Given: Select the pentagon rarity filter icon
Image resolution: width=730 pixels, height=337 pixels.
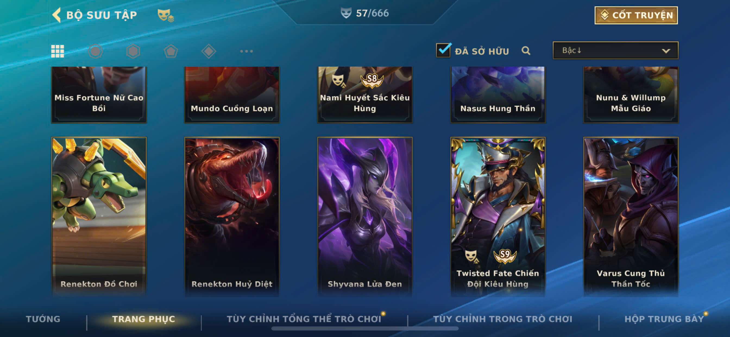Looking at the screenshot, I should pyautogui.click(x=171, y=51).
